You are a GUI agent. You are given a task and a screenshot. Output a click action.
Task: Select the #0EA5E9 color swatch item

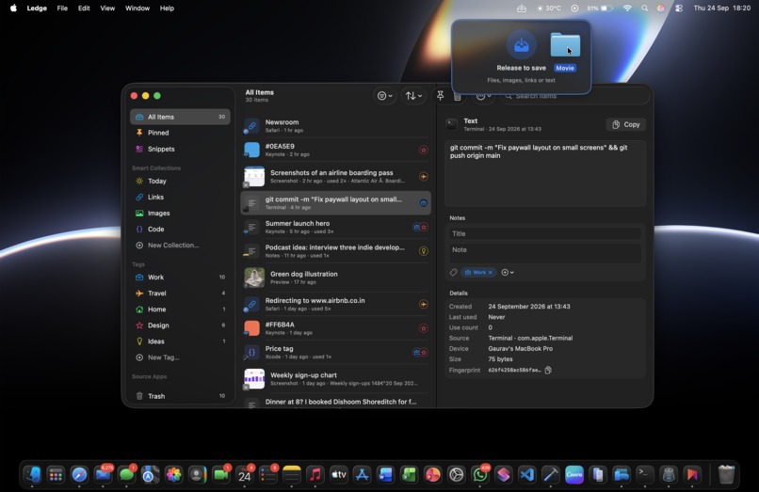335,150
